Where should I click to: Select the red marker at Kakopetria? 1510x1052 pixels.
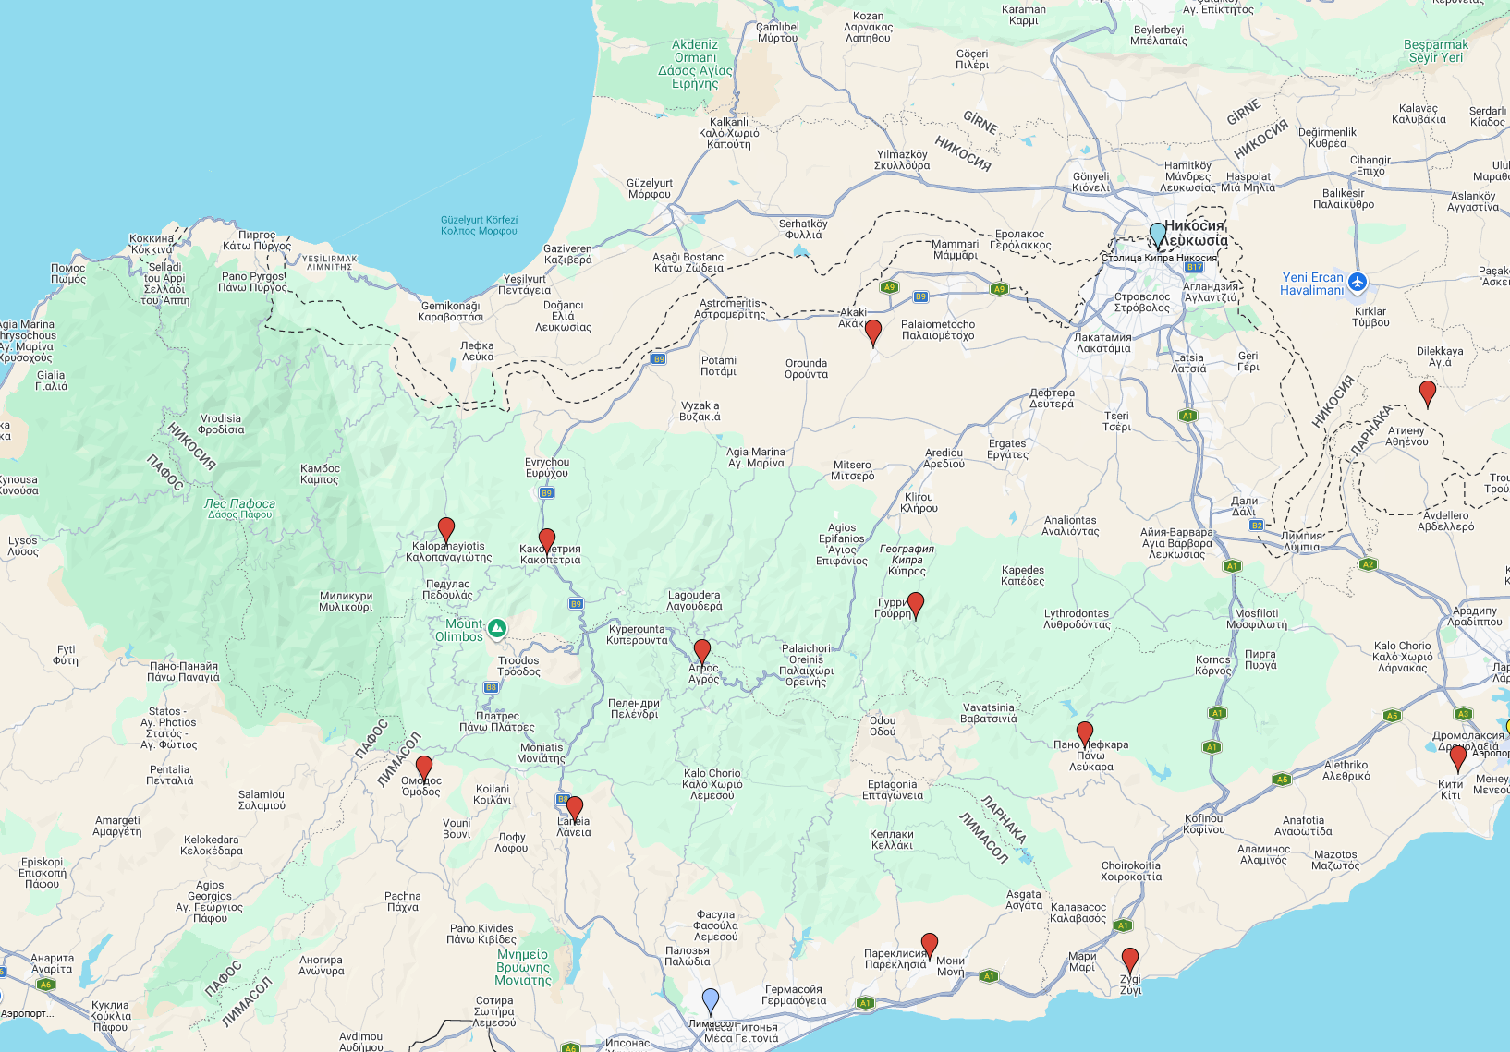click(x=547, y=542)
